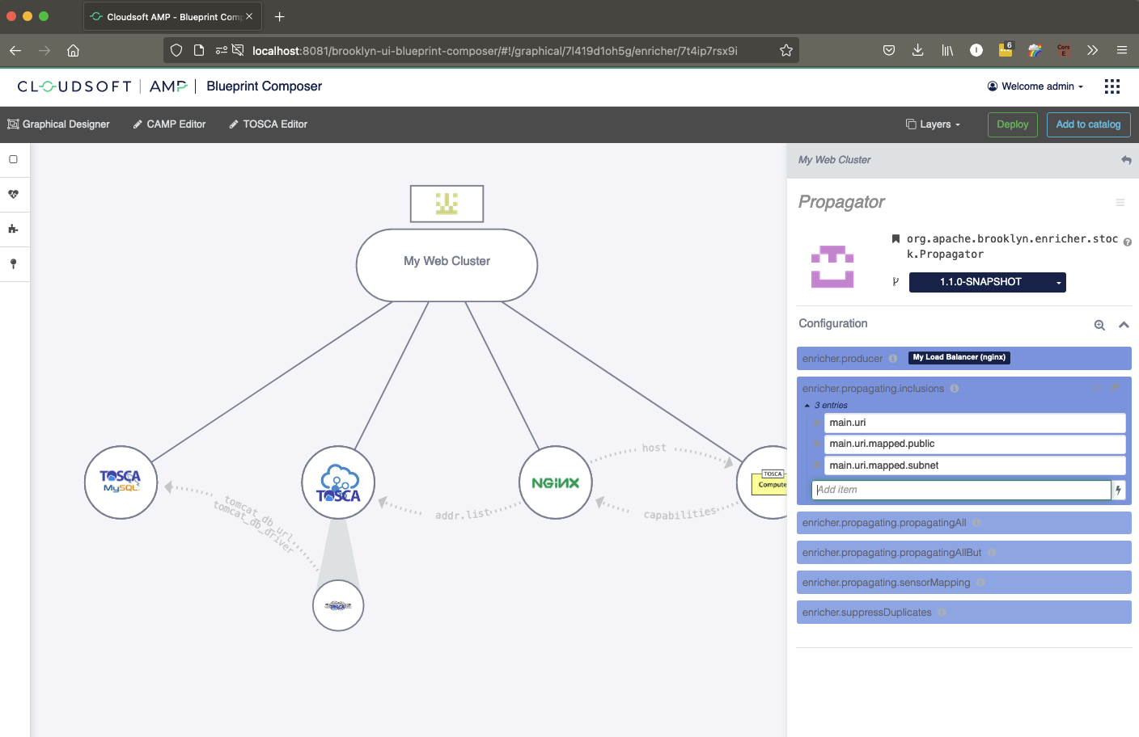The image size is (1139, 737).
Task: Switch to CAMP Editor tab
Action: point(169,124)
